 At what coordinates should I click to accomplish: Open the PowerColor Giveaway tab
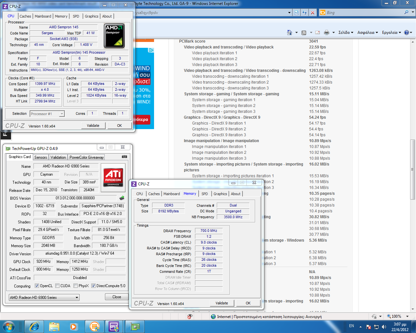tap(86, 157)
